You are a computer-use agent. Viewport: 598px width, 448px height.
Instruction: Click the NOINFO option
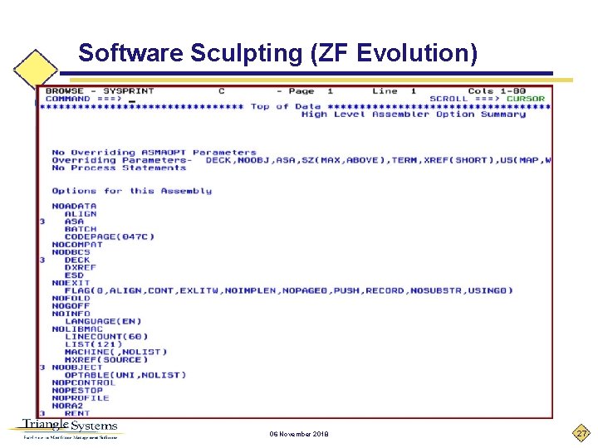coord(71,314)
